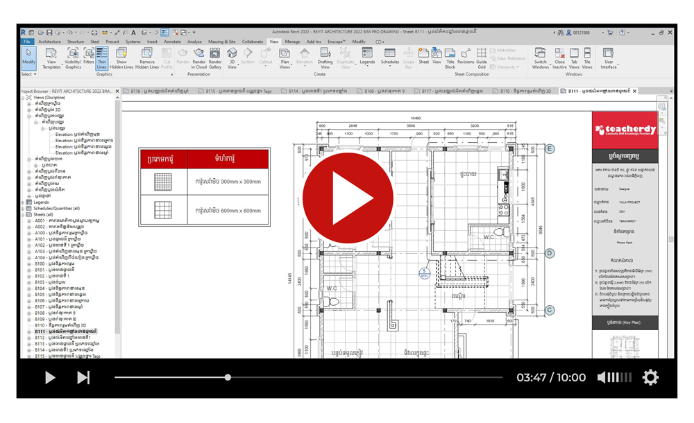The height and width of the screenshot is (423, 694).
Task: Save the project from Quick Access toolbar
Action: [x=49, y=33]
